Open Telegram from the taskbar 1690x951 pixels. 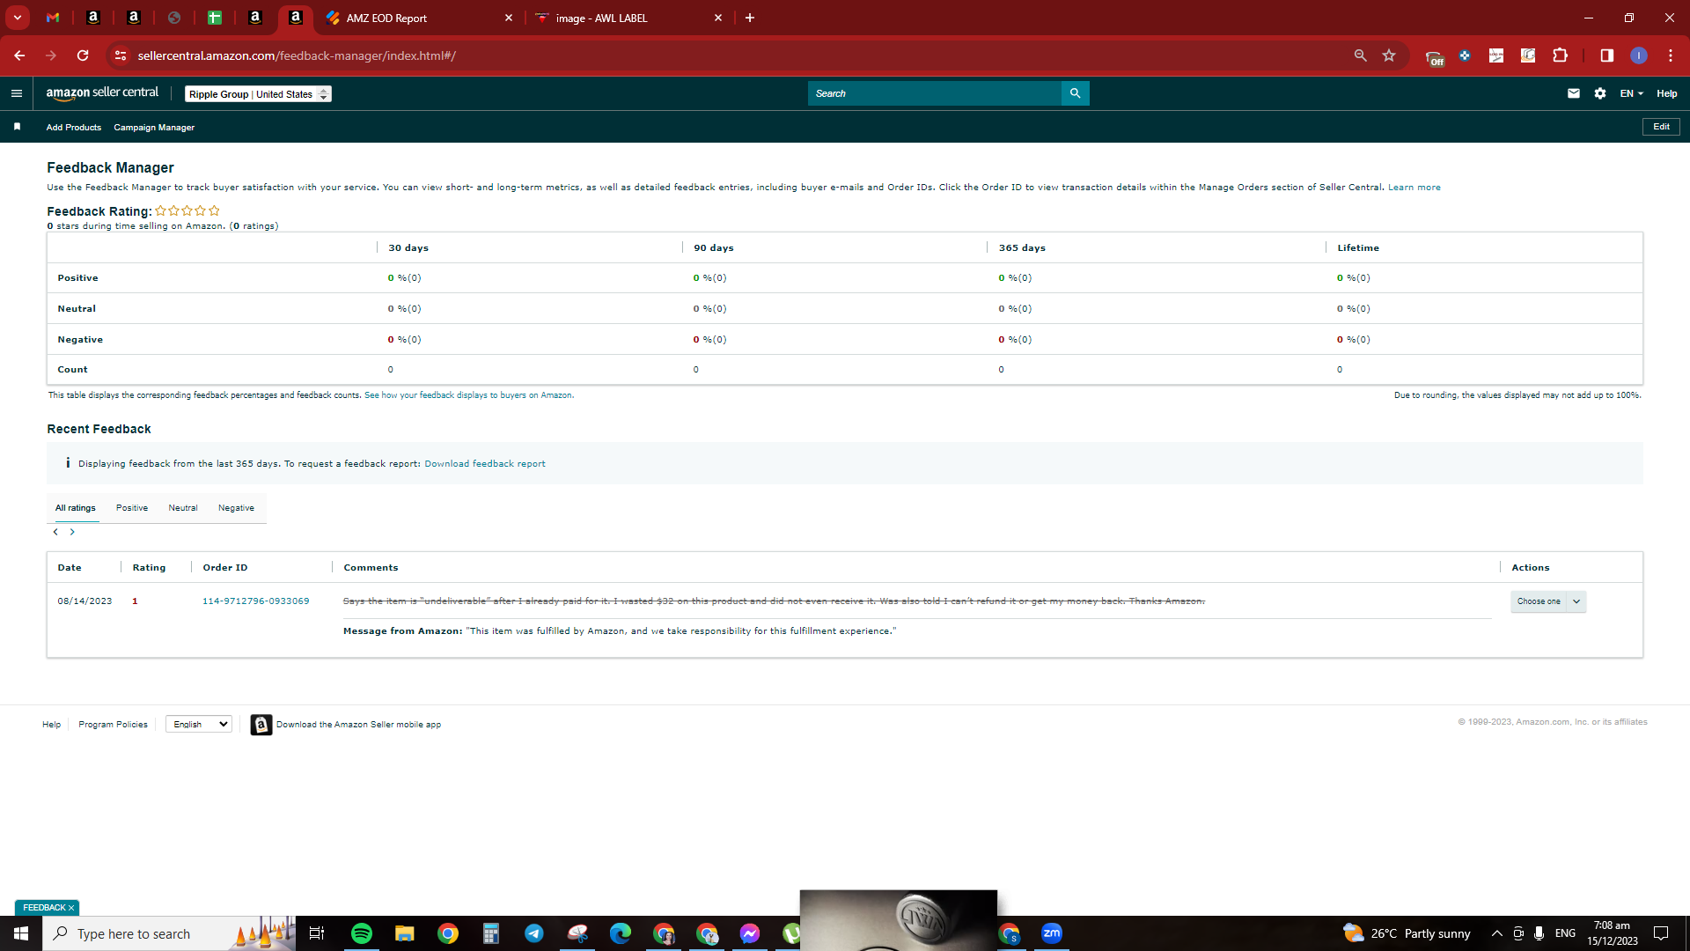click(534, 933)
